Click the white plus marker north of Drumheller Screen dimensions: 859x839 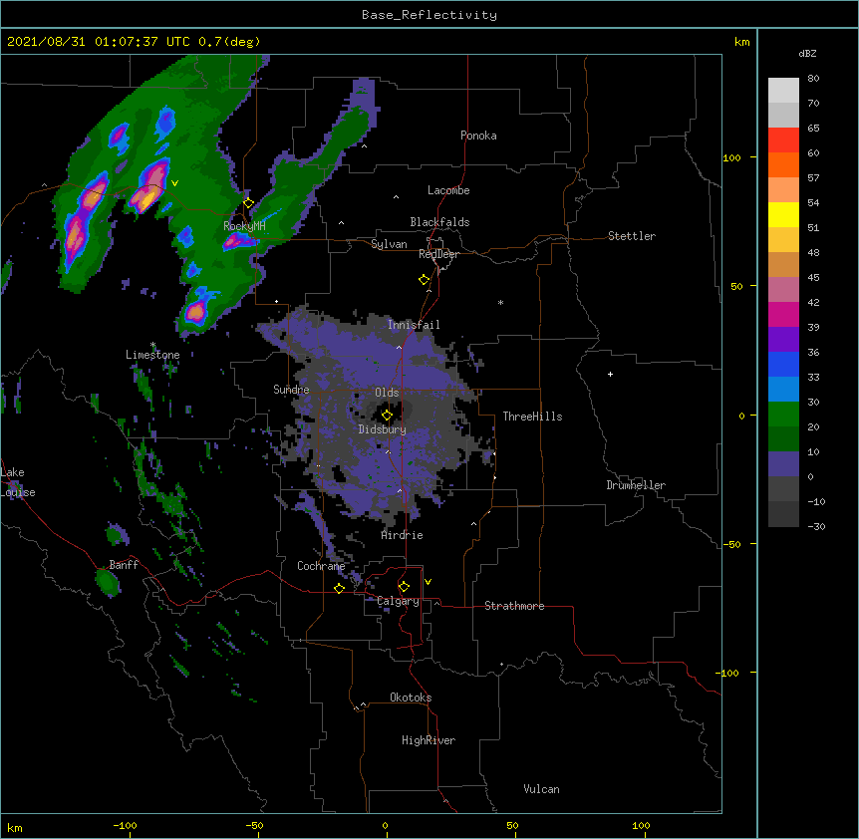[x=610, y=374]
